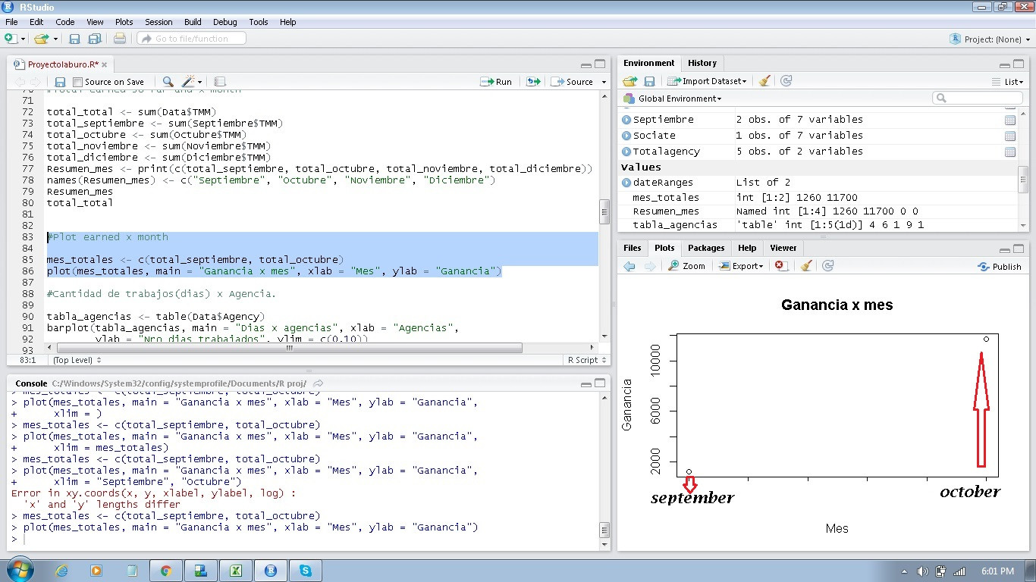Screen dimensions: 1036x582
Task: Expand the dateRanges list value
Action: (626, 183)
